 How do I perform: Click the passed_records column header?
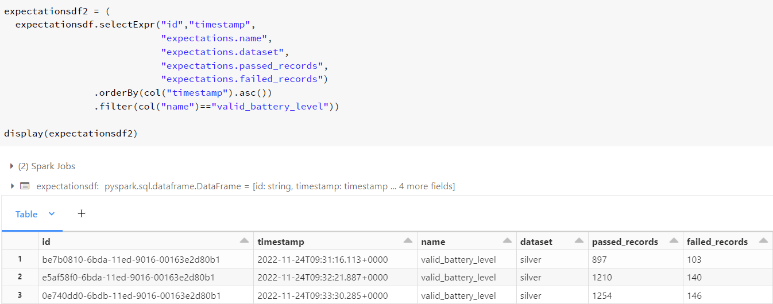coord(625,242)
